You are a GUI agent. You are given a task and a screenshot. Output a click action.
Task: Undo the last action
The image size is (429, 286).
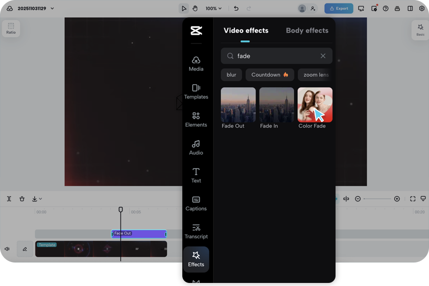236,9
